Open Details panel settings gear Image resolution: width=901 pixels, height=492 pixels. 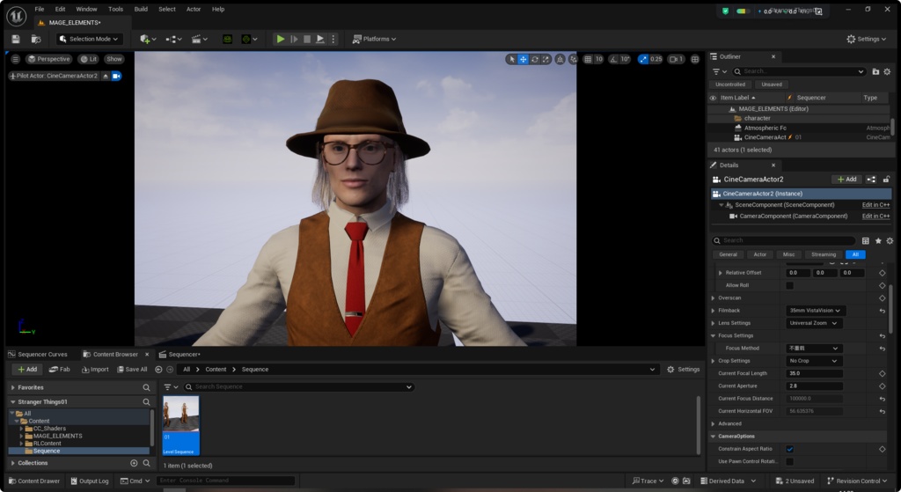[890, 241]
